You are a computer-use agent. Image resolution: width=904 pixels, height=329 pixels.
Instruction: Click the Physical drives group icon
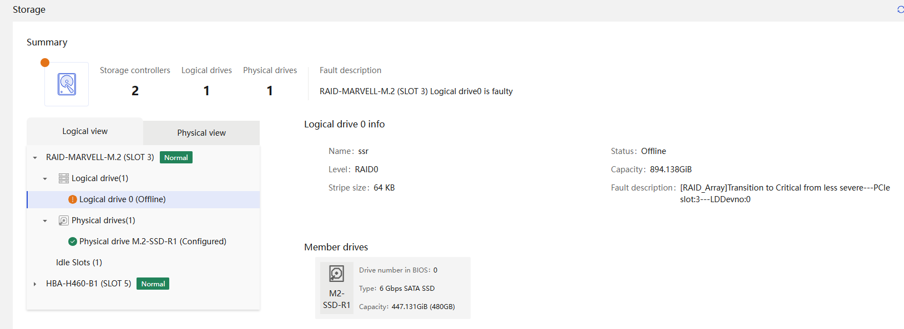pyautogui.click(x=64, y=220)
